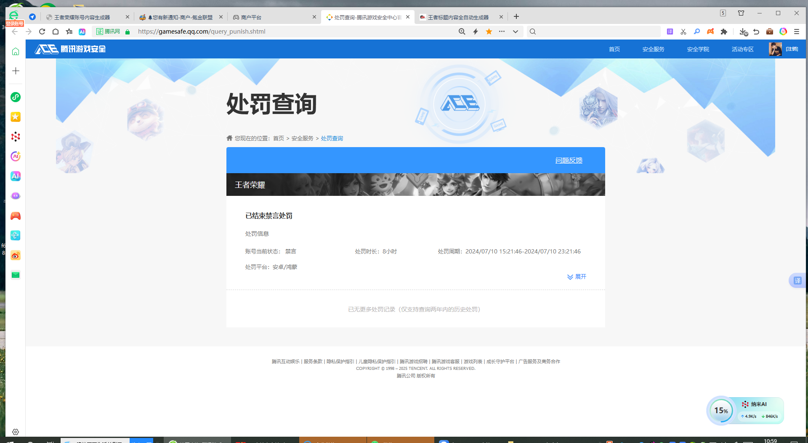This screenshot has height=443, width=808.
Task: Click the blue search extension icon
Action: coord(697,32)
